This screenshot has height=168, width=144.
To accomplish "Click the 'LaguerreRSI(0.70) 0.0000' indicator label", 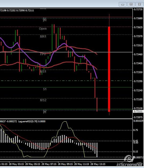I will point(32,121).
